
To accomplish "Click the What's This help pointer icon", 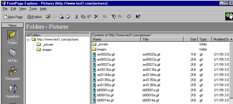I will (x=138, y=17).
